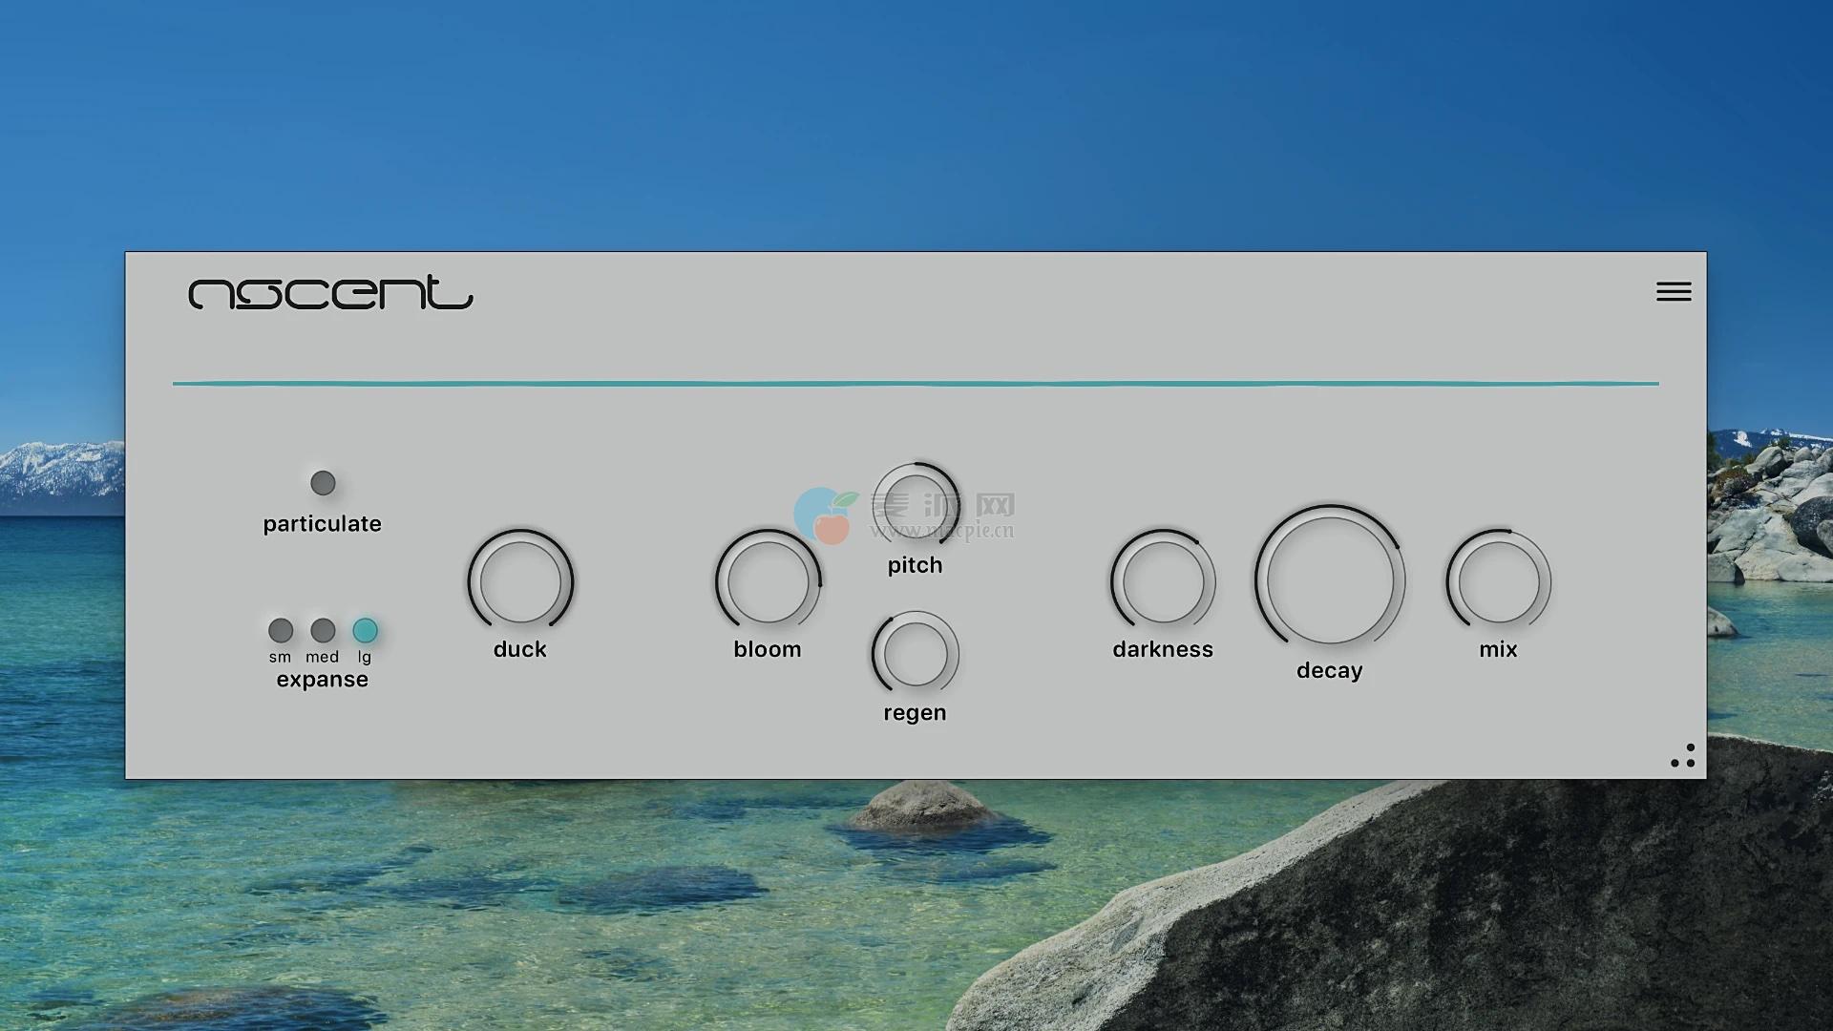Select the sm expanse size
The height and width of the screenshot is (1031, 1833).
point(281,630)
